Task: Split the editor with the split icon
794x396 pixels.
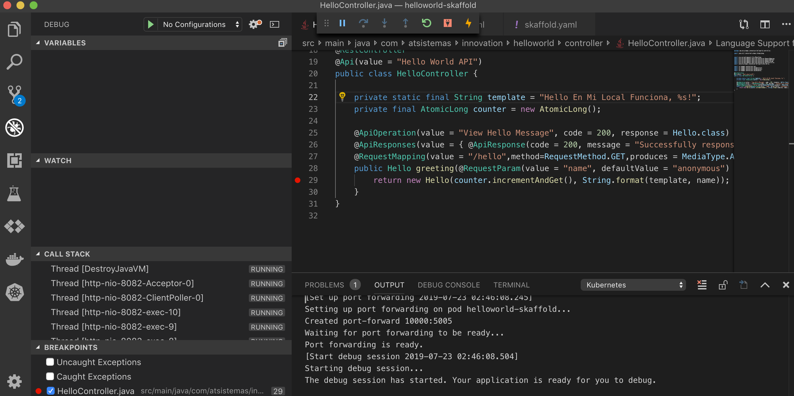Action: (x=765, y=24)
